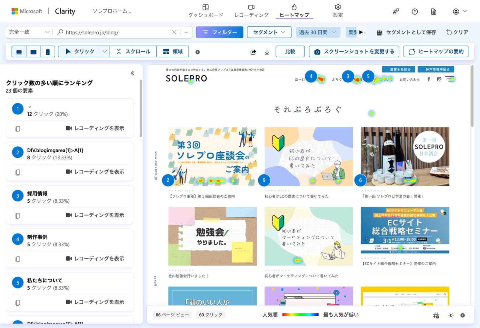Open the 完全一致 match type dropdown
480x328 pixels.
point(29,32)
